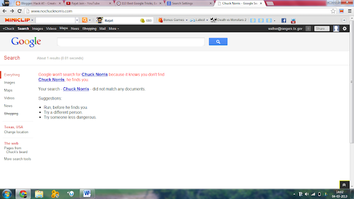Go forward with the browser forward arrow

(x=12, y=11)
